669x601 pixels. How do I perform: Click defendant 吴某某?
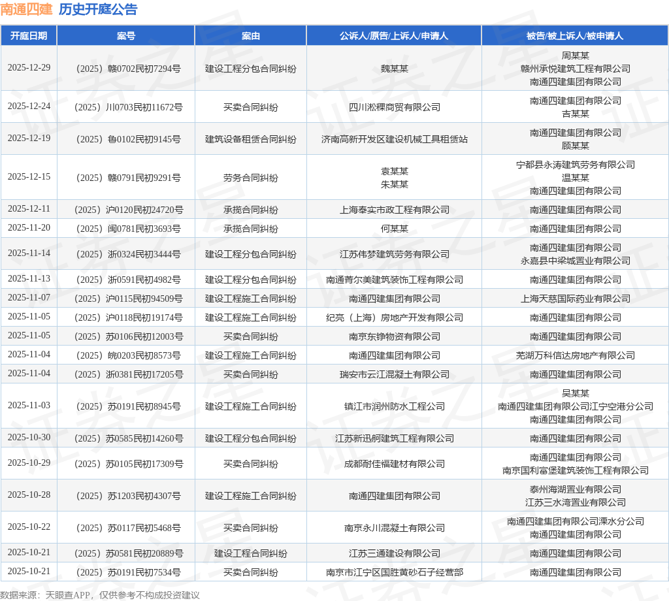point(575,393)
